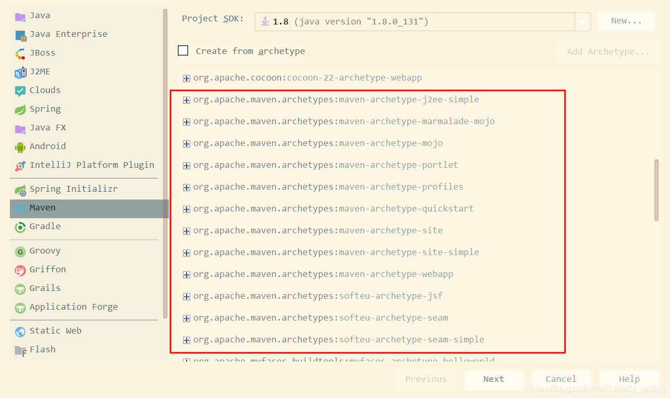670x398 pixels.
Task: Expand maven-archetype-mojo node
Action: pos(187,144)
